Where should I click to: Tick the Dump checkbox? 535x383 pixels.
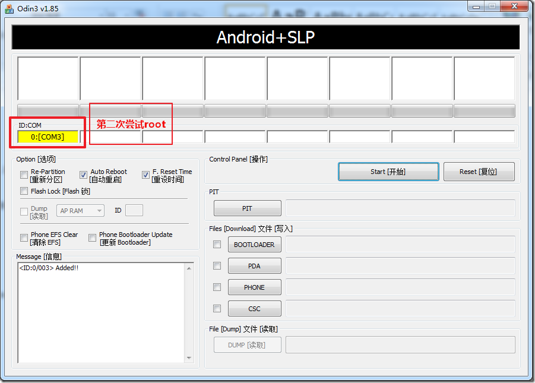24,211
